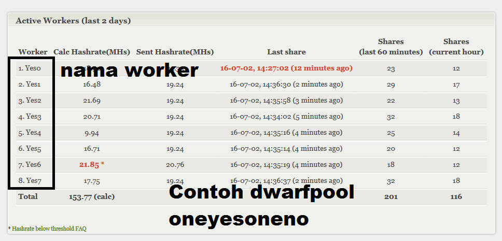Image resolution: width=502 pixels, height=241 pixels.
Task: Click the total shares value 201
Action: [391, 196]
